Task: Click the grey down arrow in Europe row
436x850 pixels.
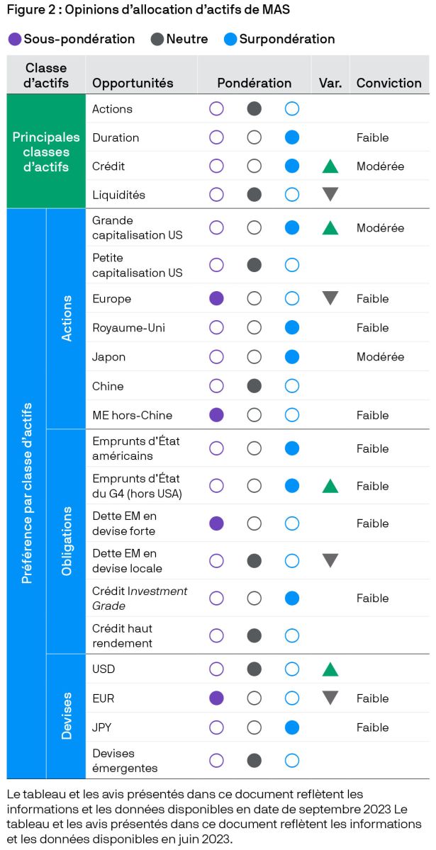Action: click(x=330, y=298)
